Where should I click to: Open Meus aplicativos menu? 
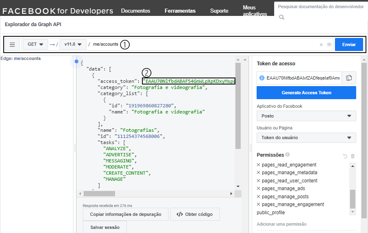[x=255, y=11]
